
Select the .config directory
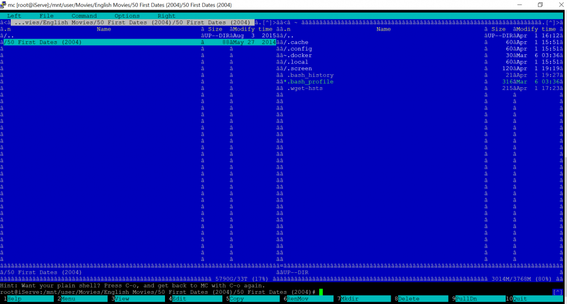[298, 49]
